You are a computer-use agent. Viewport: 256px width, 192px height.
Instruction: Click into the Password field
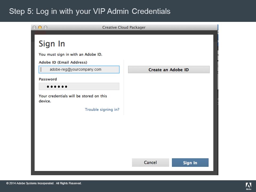click(79, 86)
